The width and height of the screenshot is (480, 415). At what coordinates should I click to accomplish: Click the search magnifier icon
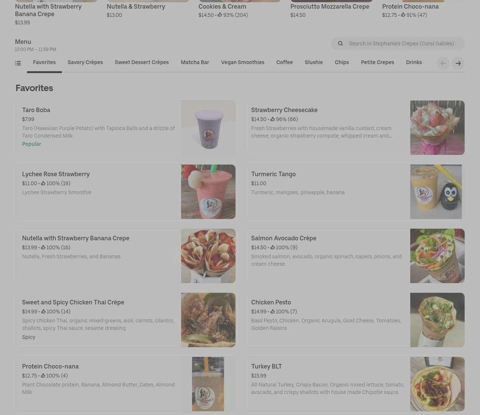(x=340, y=43)
